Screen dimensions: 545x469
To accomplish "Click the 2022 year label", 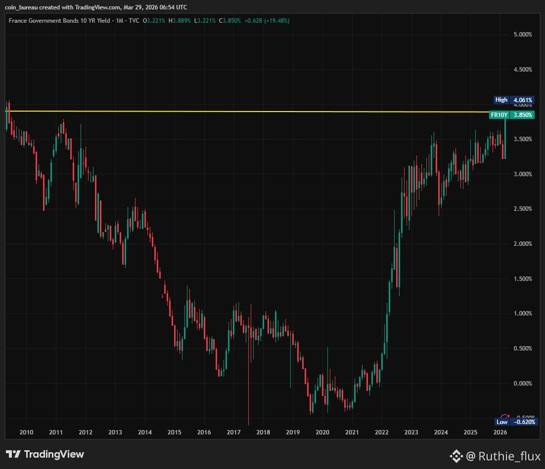I will point(382,432).
